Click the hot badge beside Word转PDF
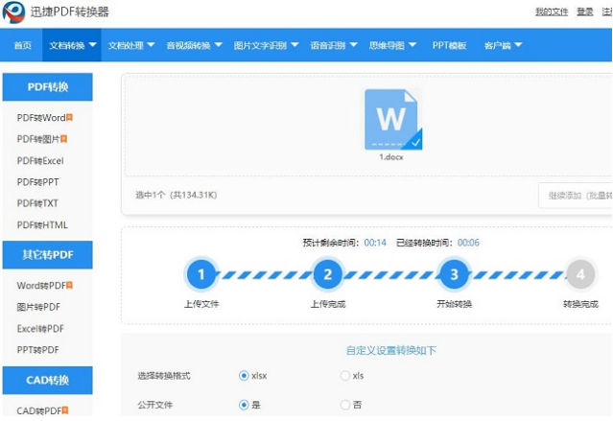Viewport: 613px width, 421px height. tap(70, 286)
